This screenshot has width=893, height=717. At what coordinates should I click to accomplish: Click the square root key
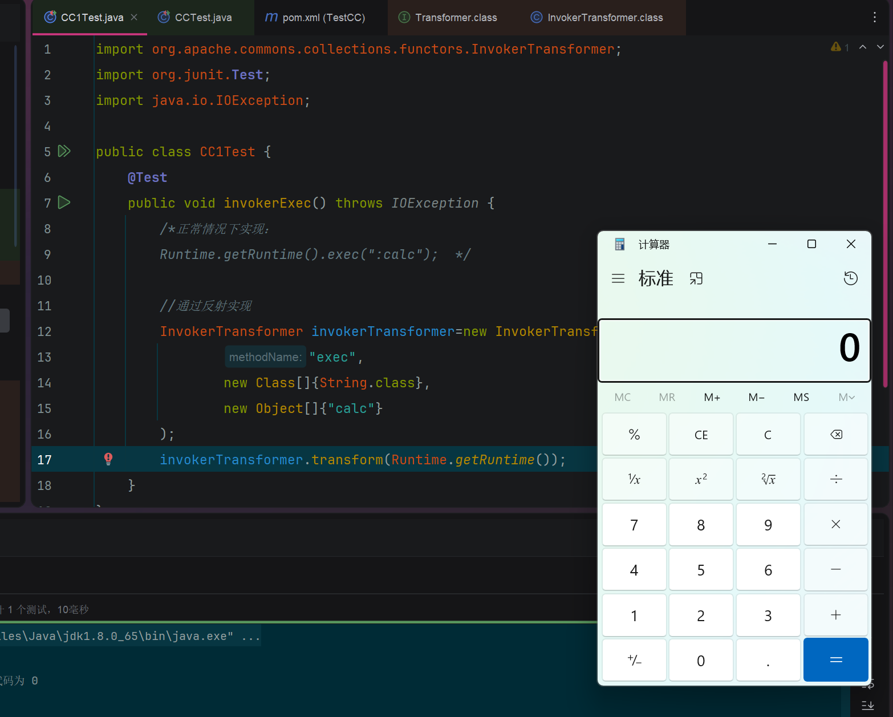click(x=768, y=479)
